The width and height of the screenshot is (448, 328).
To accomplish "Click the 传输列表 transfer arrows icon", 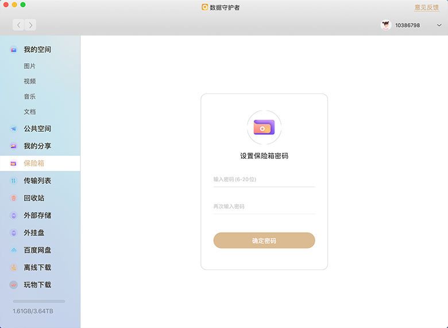I will [x=13, y=181].
